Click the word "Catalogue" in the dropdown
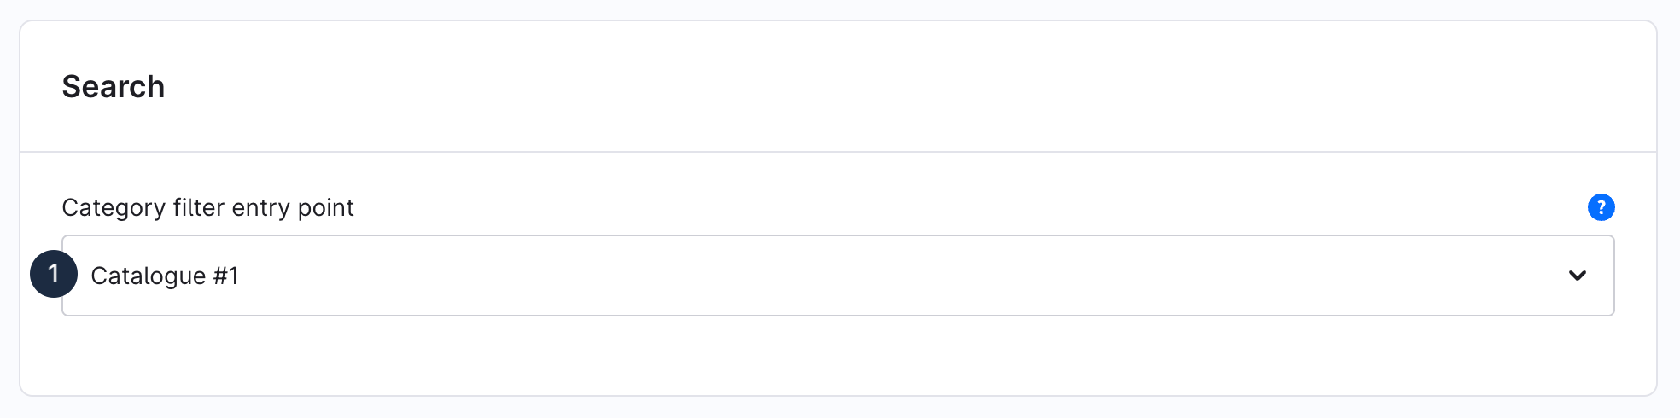The image size is (1680, 418). pyautogui.click(x=149, y=276)
